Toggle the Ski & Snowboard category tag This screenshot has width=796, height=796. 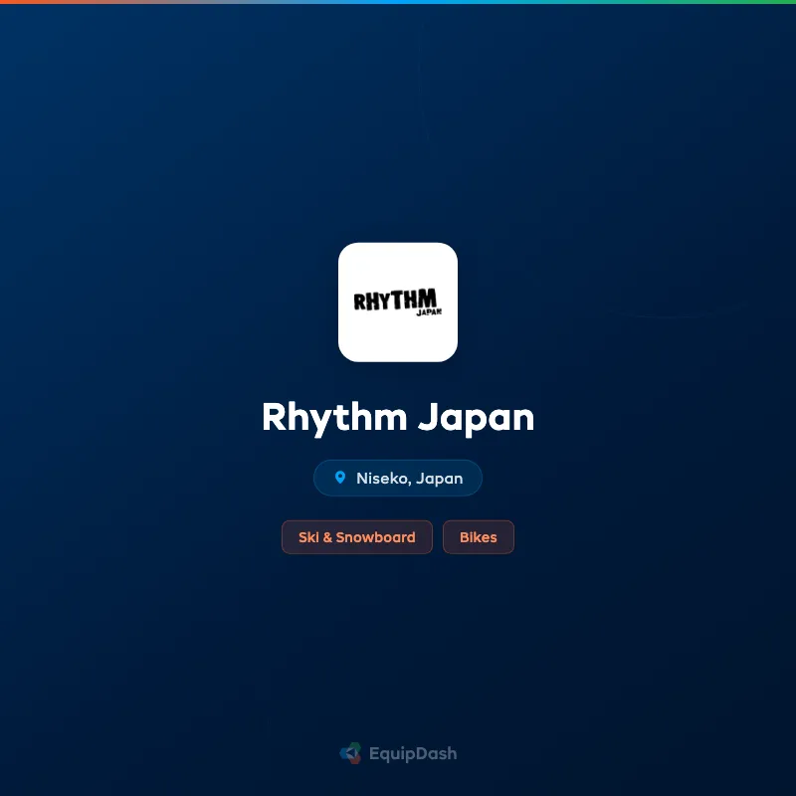pos(357,536)
